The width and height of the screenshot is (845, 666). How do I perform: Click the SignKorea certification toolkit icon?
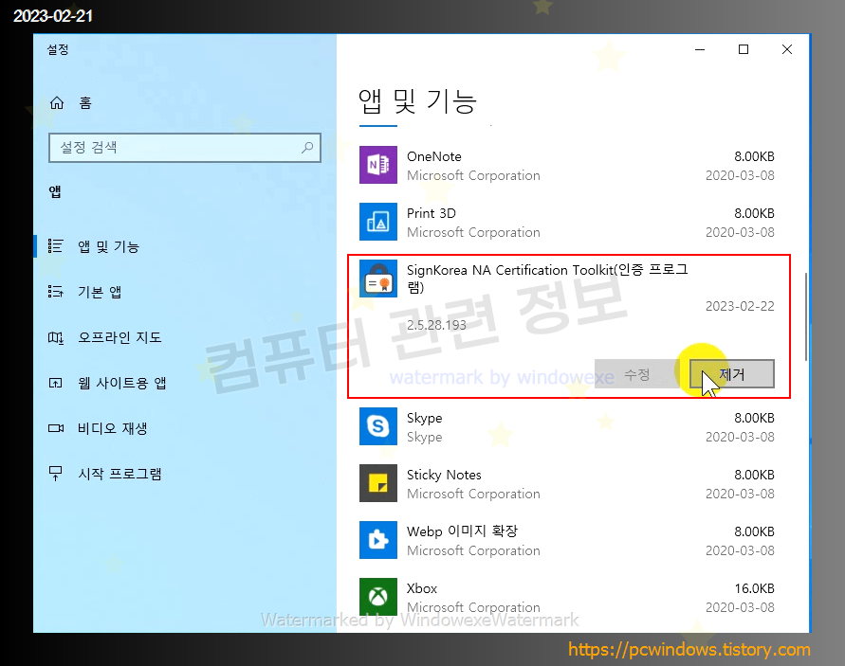pos(378,279)
